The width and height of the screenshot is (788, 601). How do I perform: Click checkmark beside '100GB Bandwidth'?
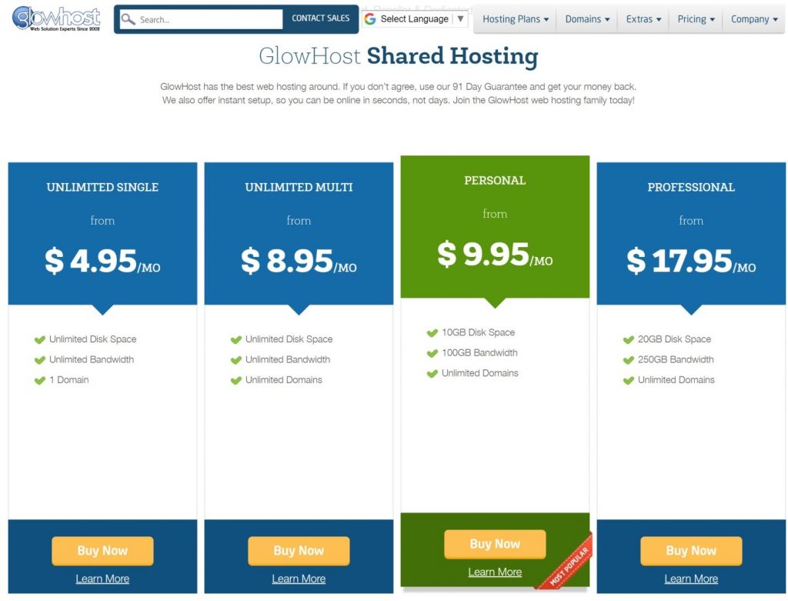432,353
